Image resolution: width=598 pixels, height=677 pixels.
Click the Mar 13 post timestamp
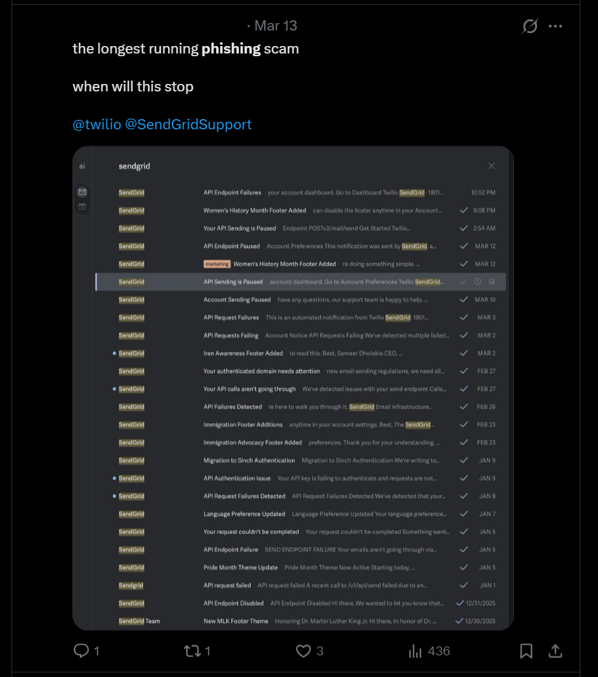(x=276, y=26)
